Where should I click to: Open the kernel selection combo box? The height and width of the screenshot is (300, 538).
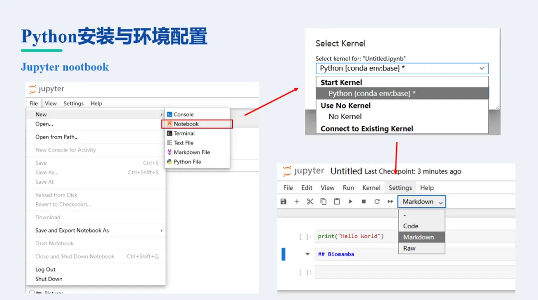pyautogui.click(x=402, y=68)
